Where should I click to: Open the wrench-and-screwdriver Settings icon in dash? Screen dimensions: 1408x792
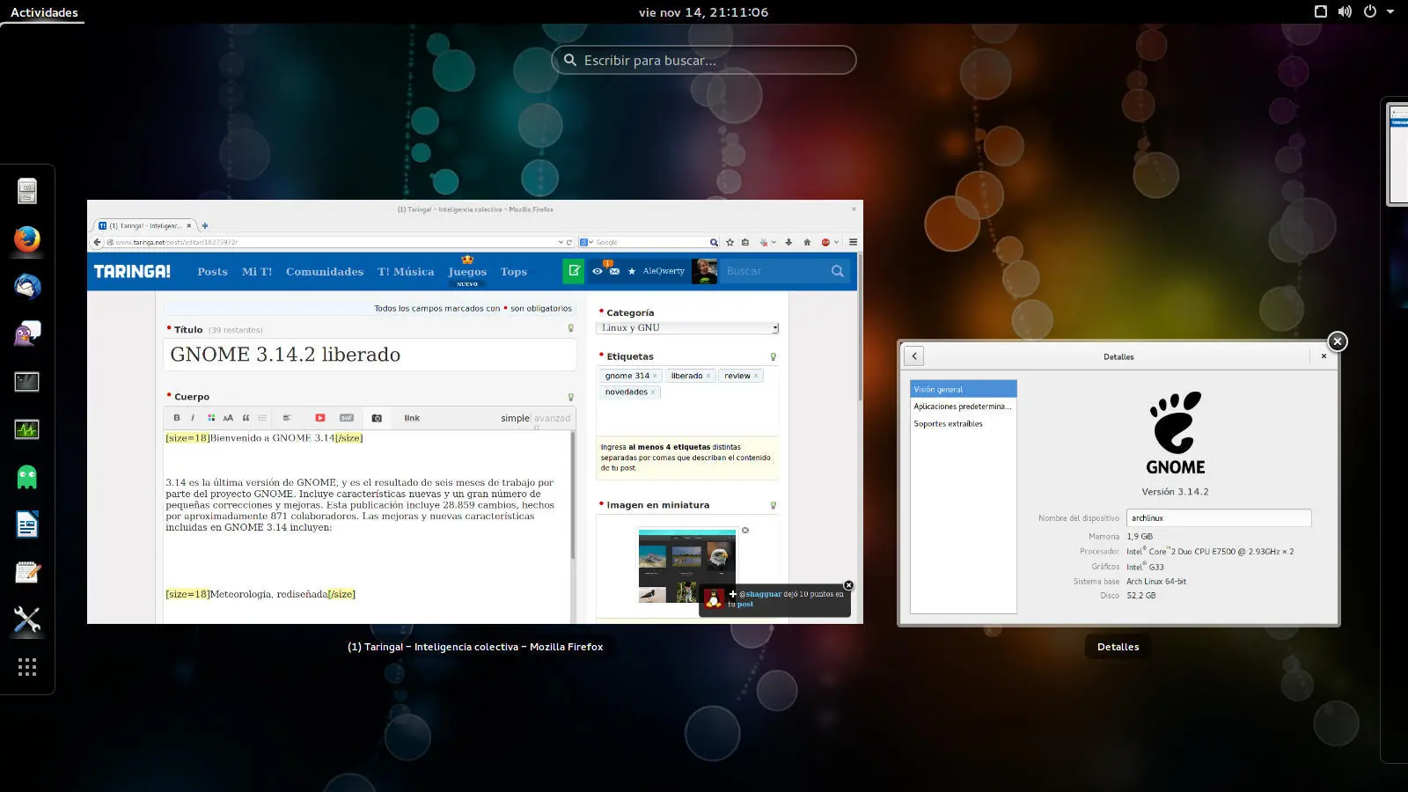[x=27, y=620]
